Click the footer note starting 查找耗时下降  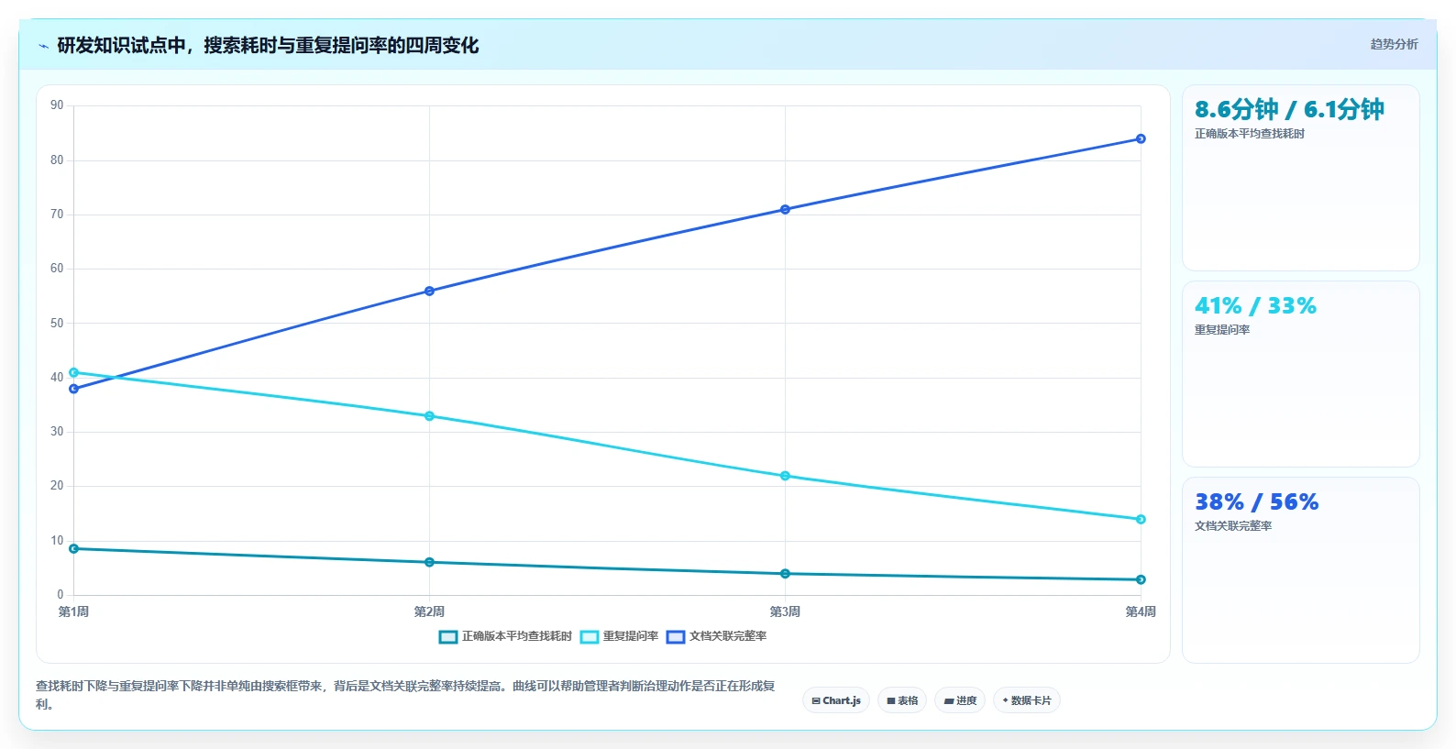[x=405, y=695]
